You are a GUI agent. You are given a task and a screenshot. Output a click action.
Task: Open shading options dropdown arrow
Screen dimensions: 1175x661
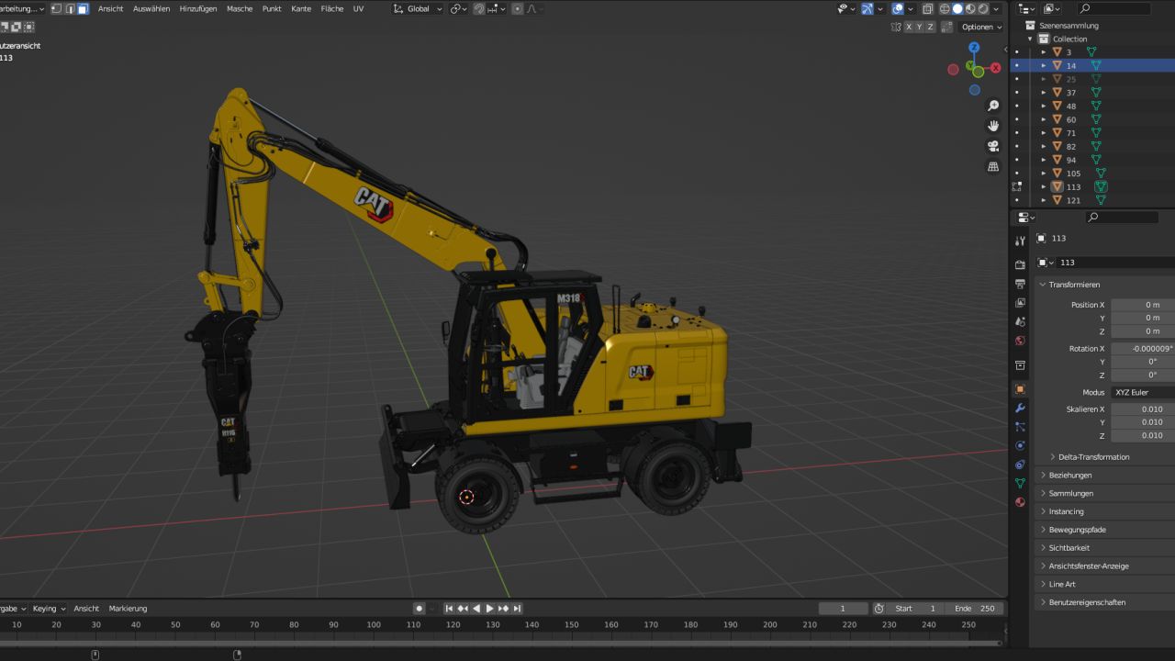tap(997, 8)
